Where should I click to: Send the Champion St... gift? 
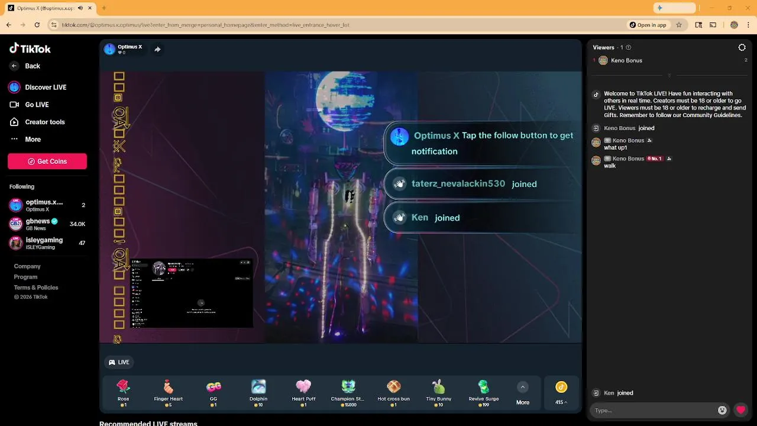point(348,393)
